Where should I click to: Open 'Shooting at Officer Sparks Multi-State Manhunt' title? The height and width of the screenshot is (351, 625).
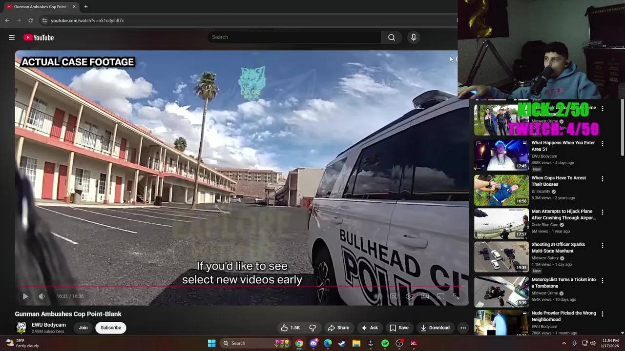click(558, 248)
